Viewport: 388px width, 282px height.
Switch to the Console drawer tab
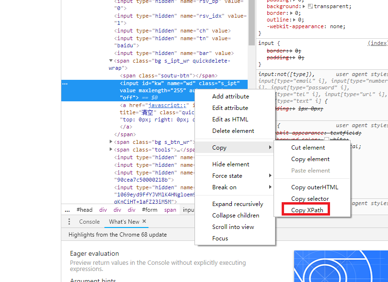point(89,222)
